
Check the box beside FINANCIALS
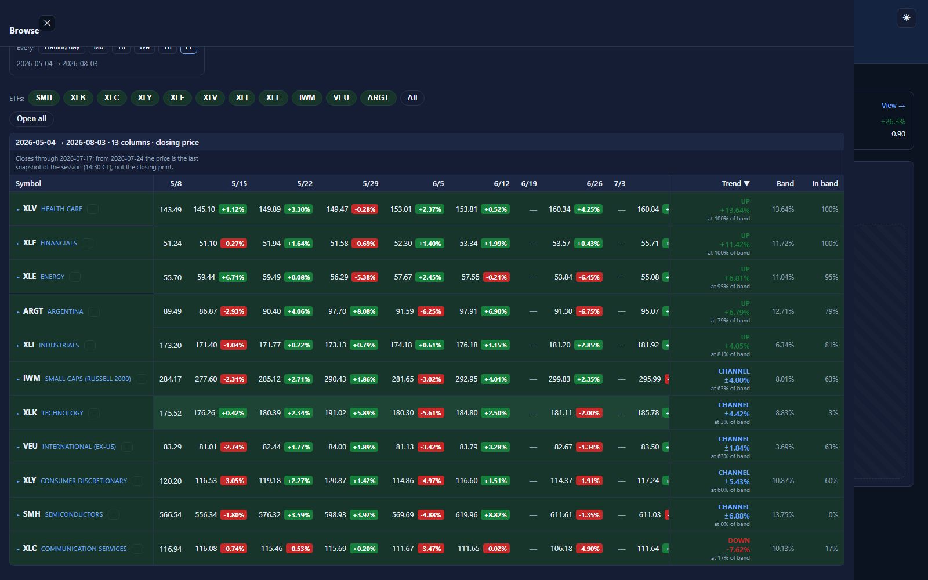[x=88, y=243]
